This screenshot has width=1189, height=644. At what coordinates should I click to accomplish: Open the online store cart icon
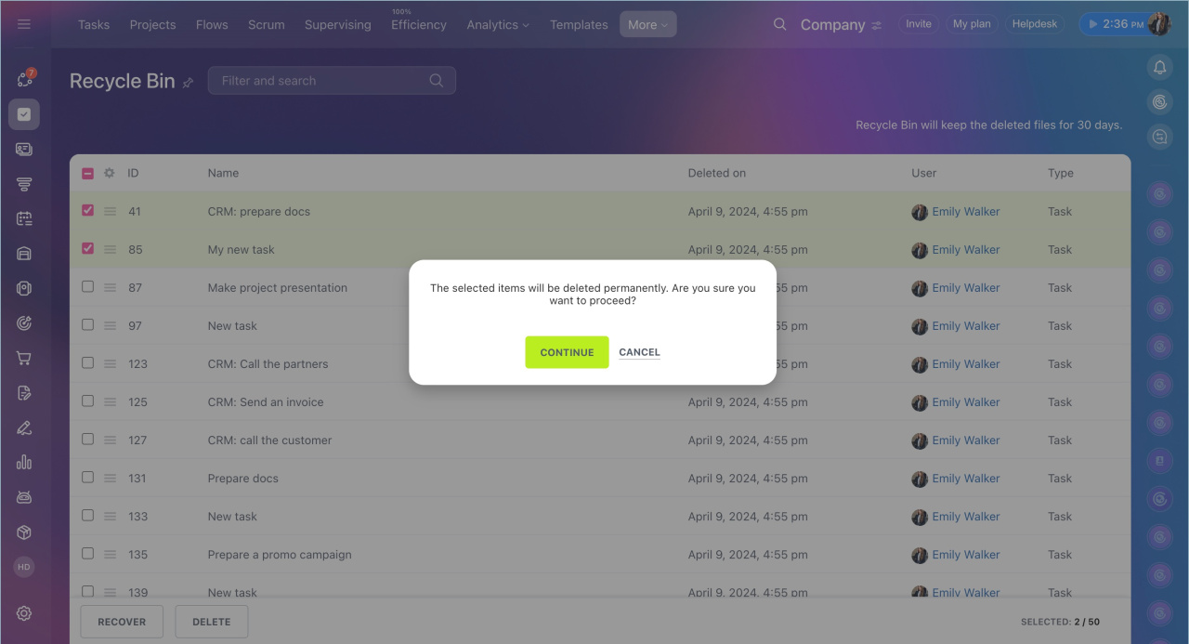(24, 359)
